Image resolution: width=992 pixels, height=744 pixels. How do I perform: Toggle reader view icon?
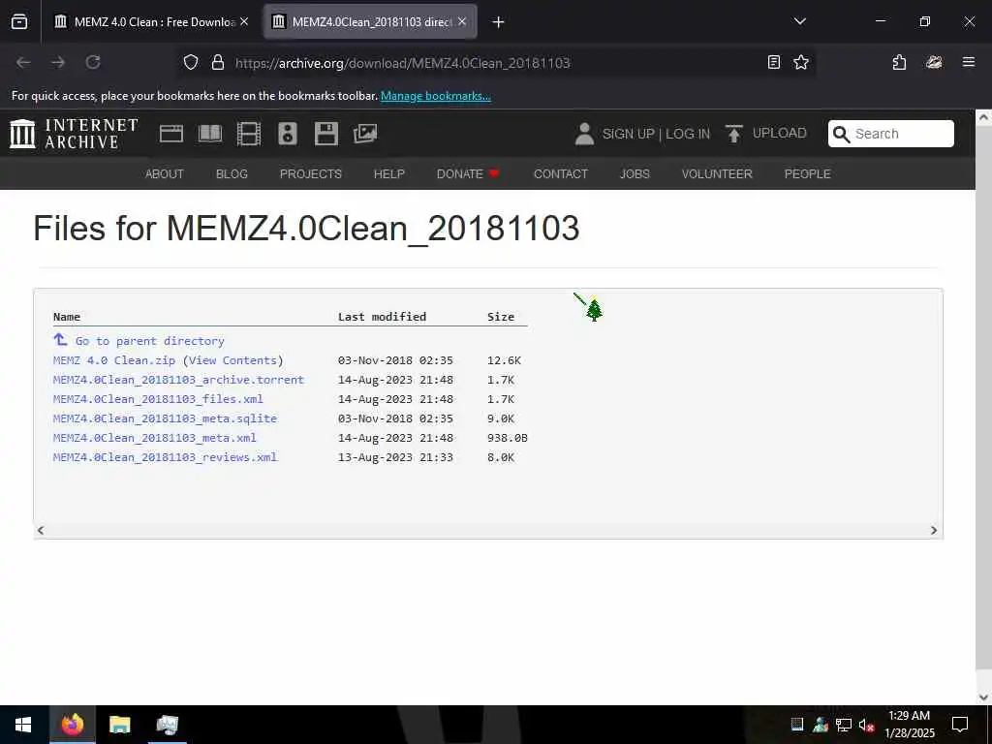(774, 62)
